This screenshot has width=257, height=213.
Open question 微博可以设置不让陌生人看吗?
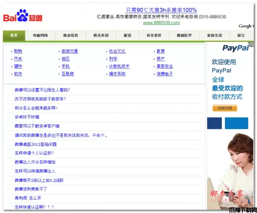pyautogui.click(x=42, y=90)
